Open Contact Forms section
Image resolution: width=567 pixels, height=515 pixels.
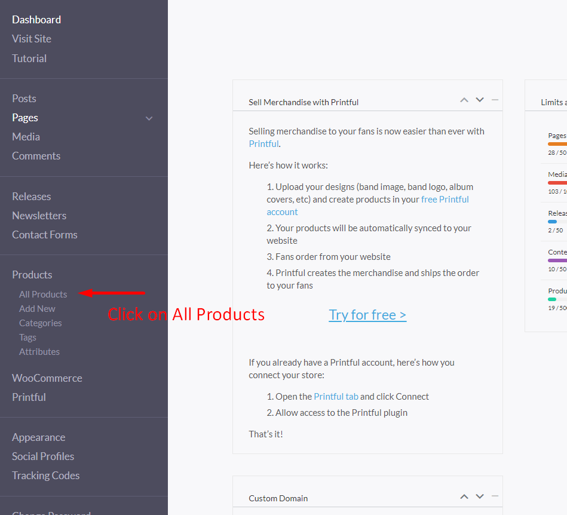45,235
